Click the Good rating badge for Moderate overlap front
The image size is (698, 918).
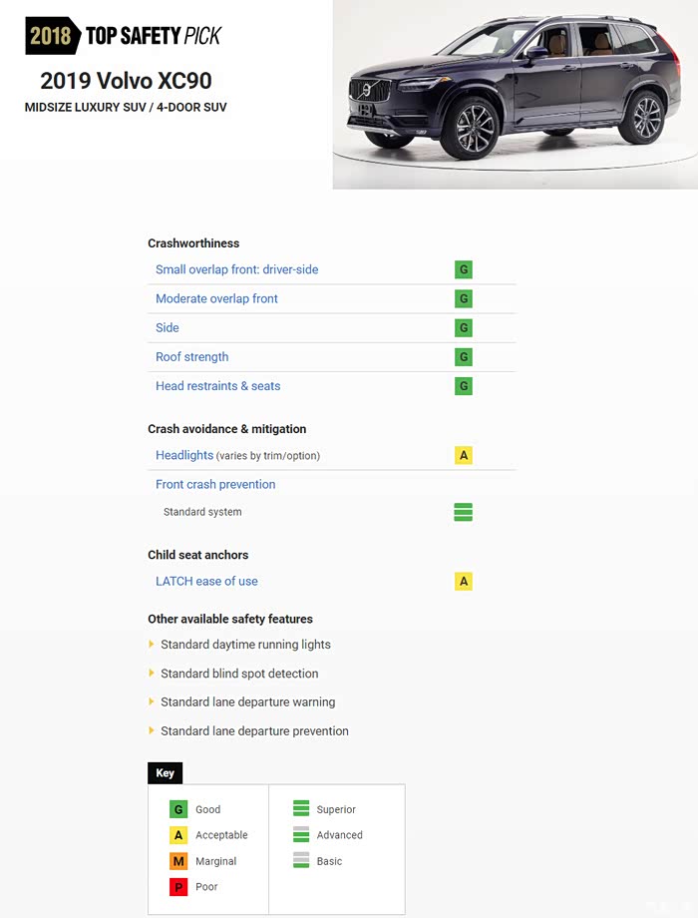click(464, 299)
